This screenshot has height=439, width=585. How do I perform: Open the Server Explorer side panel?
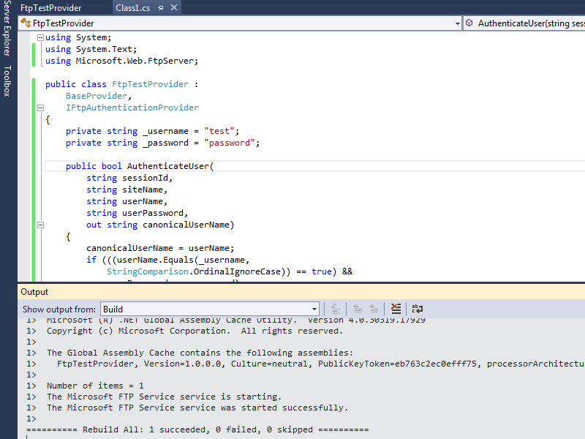tap(7, 29)
